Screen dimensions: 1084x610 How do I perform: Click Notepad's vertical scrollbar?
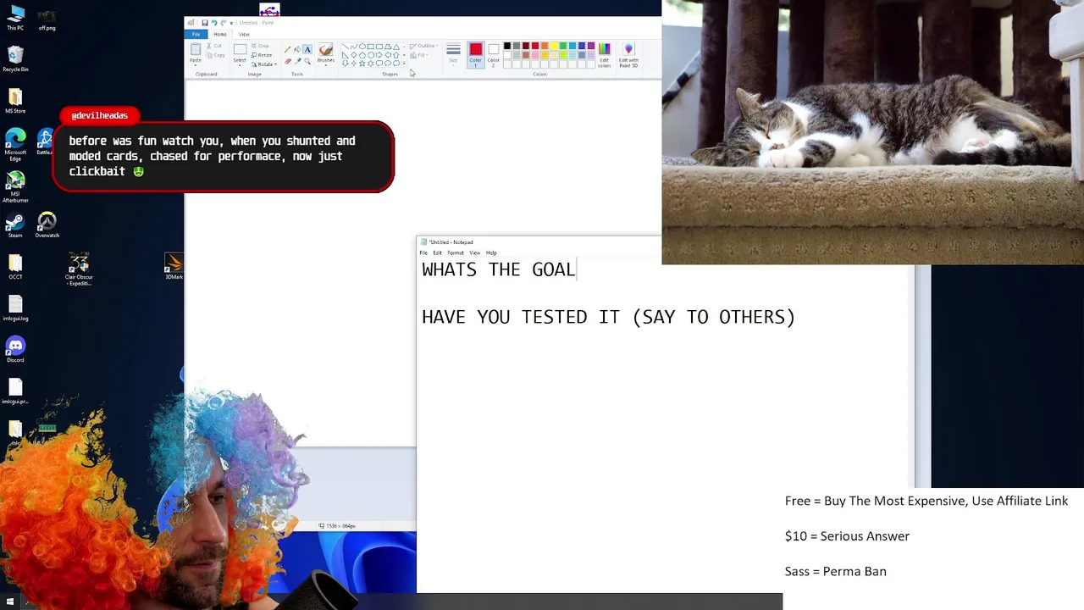[910, 377]
